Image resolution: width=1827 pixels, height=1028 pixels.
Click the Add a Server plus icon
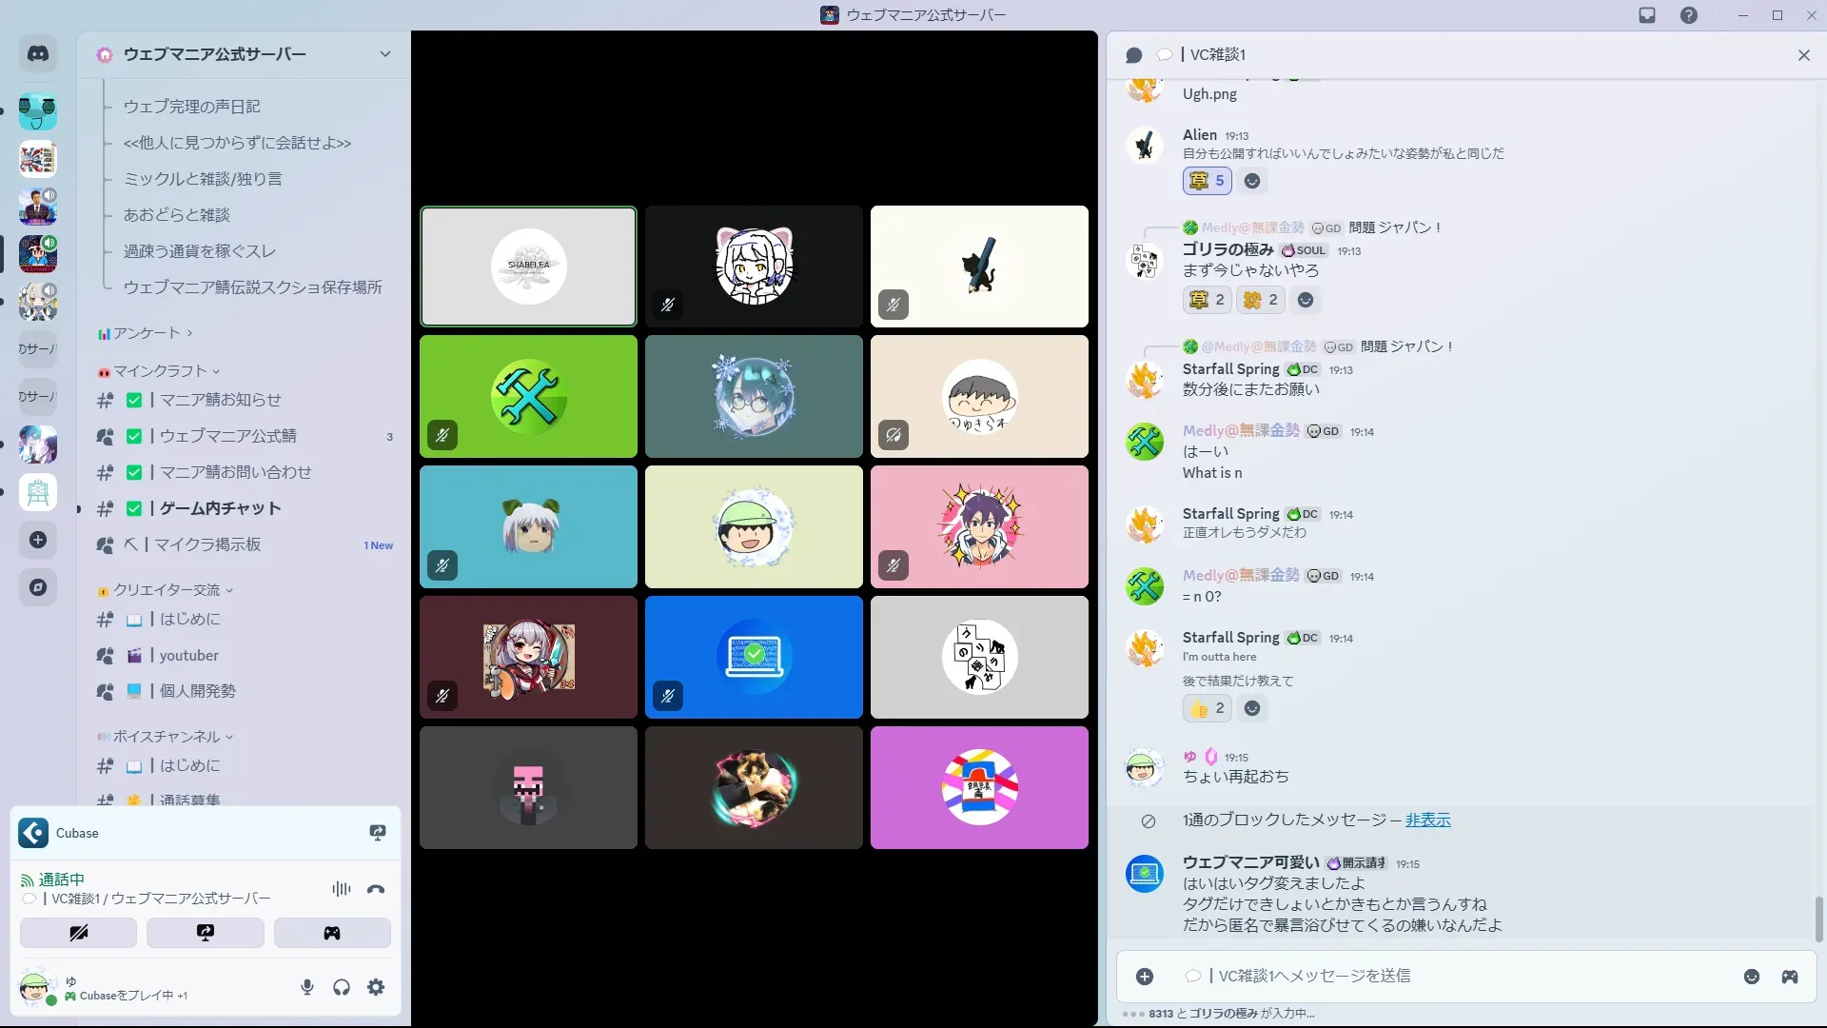38,540
